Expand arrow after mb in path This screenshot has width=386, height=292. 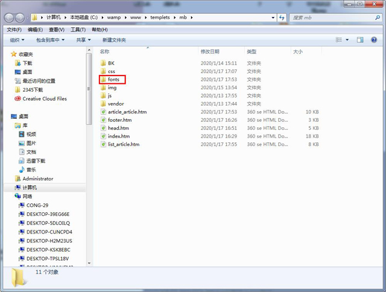[x=191, y=17]
